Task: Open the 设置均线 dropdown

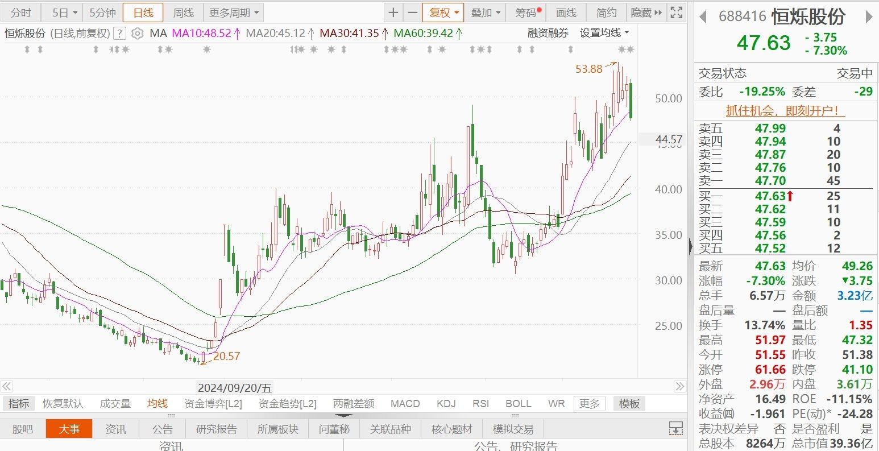Action: [x=604, y=34]
